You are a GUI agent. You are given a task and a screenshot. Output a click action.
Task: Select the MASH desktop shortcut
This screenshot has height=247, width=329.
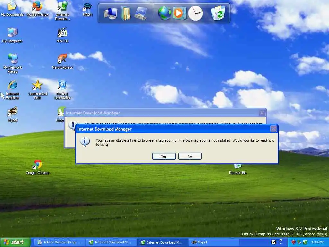click(x=87, y=9)
